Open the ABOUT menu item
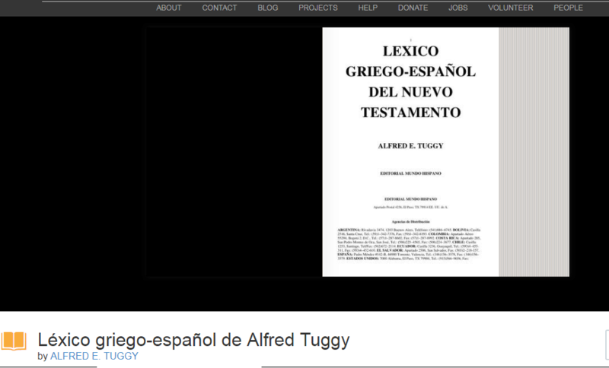Screen dimensions: 609x368 pos(169,8)
